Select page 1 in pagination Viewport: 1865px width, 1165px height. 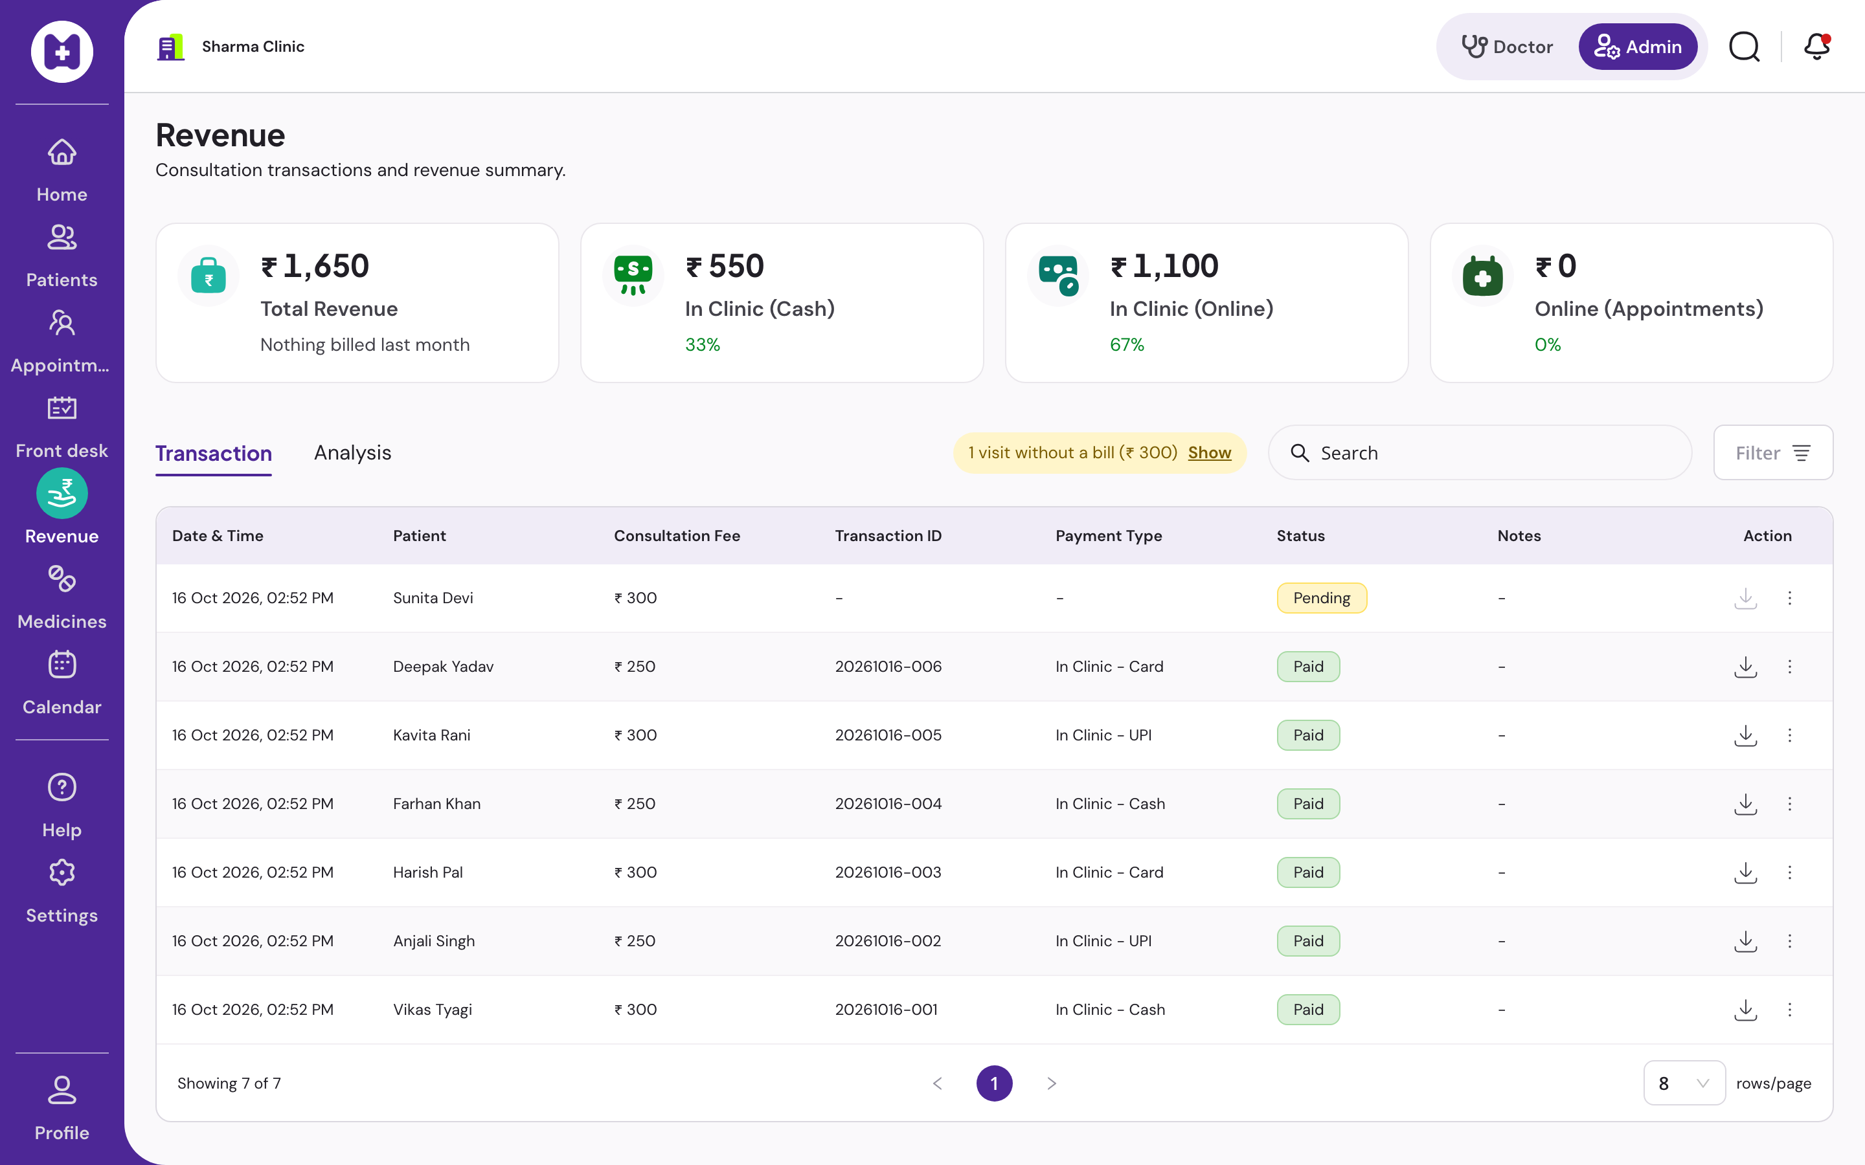tap(994, 1083)
